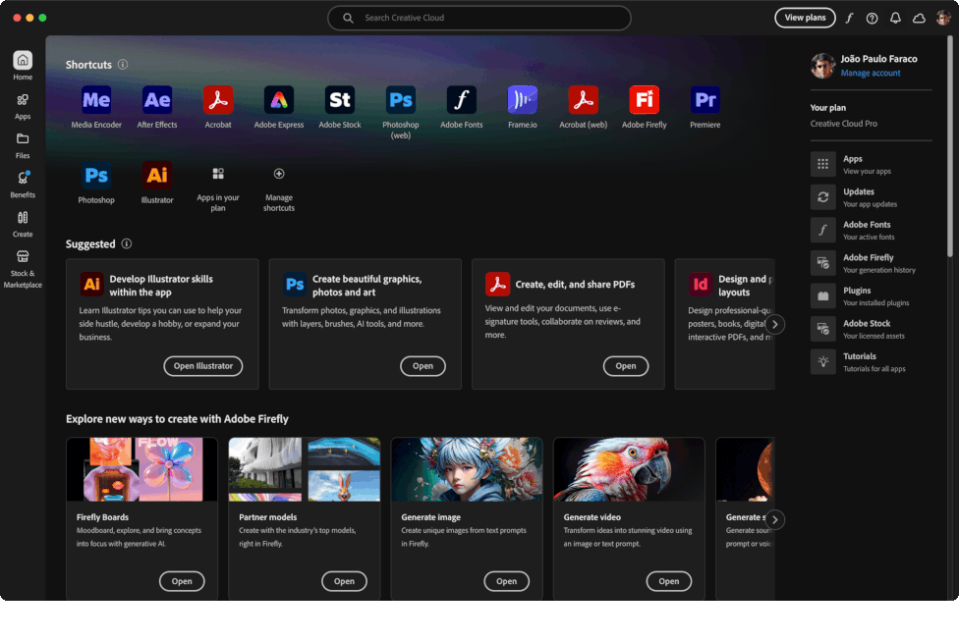Launch the Media Encoder shortcut
The height and width of the screenshot is (641, 959).
point(95,98)
